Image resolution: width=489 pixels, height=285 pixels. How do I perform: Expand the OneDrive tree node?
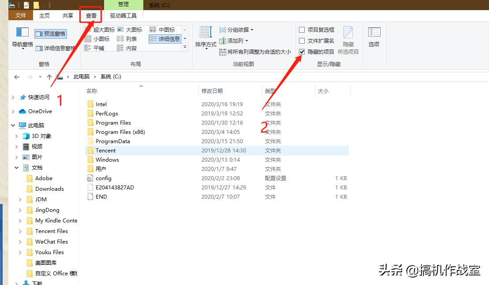pyautogui.click(x=13, y=111)
